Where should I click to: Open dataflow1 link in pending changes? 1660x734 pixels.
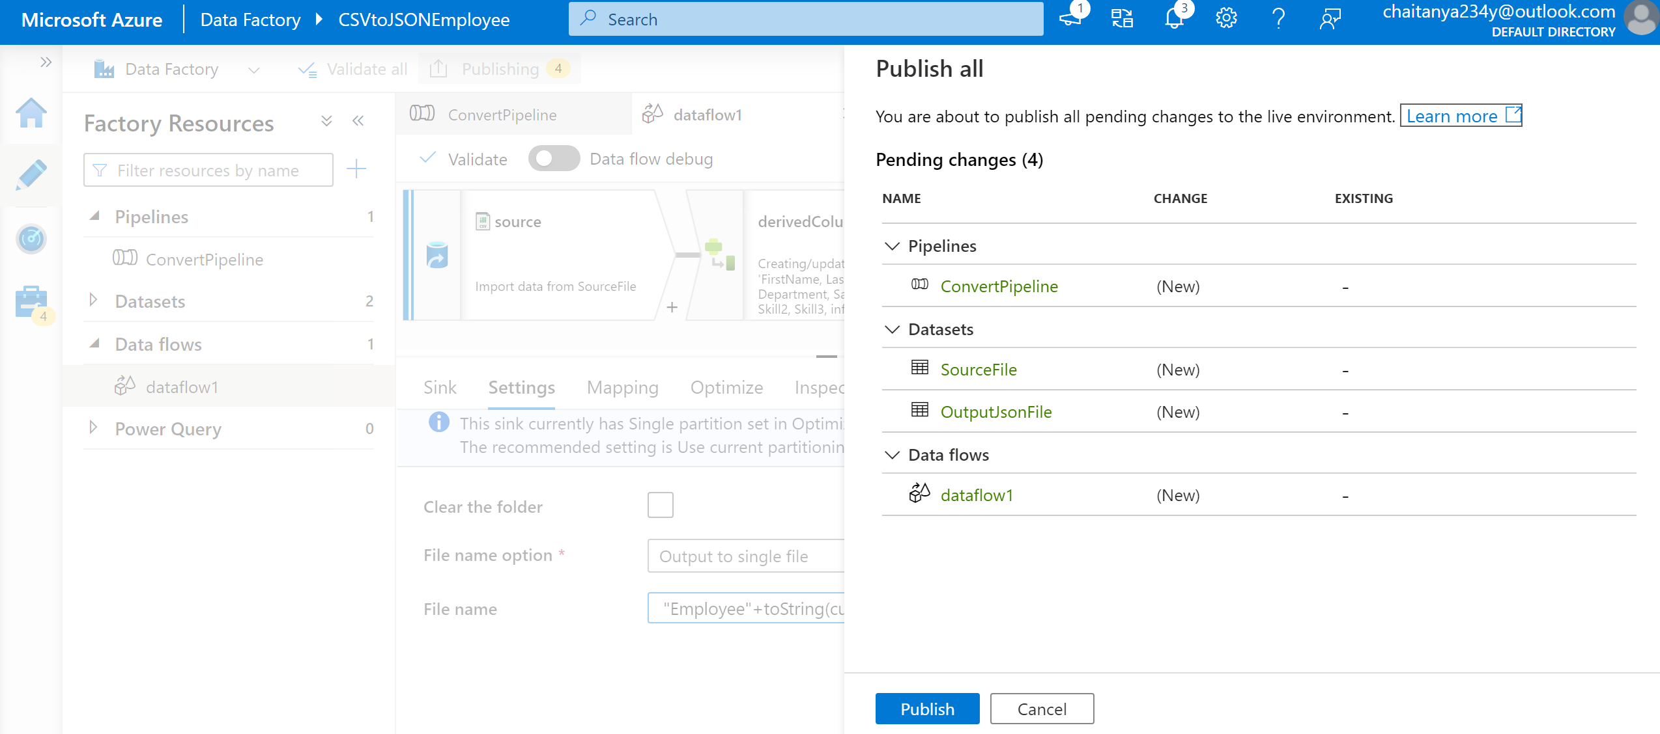click(977, 495)
